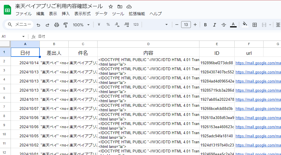This screenshot has height=155, width=281.
Task: Open the ファイル menu
Action: click(23, 14)
